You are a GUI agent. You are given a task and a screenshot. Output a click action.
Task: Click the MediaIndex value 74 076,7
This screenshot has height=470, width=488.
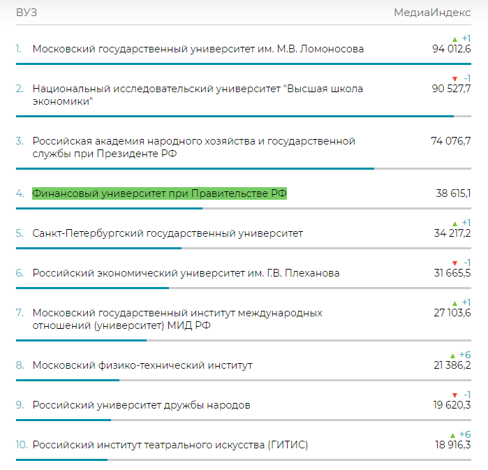coord(451,141)
